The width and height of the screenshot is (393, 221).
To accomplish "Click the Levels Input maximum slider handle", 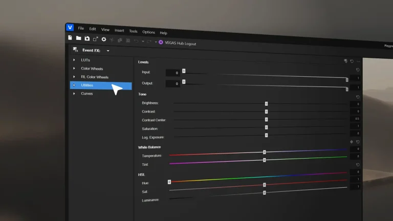I will 347,80.
